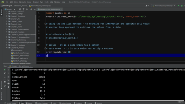Open Pandas3_readexcel.py file
Screen dimensions: 185x104
(21, 58)
